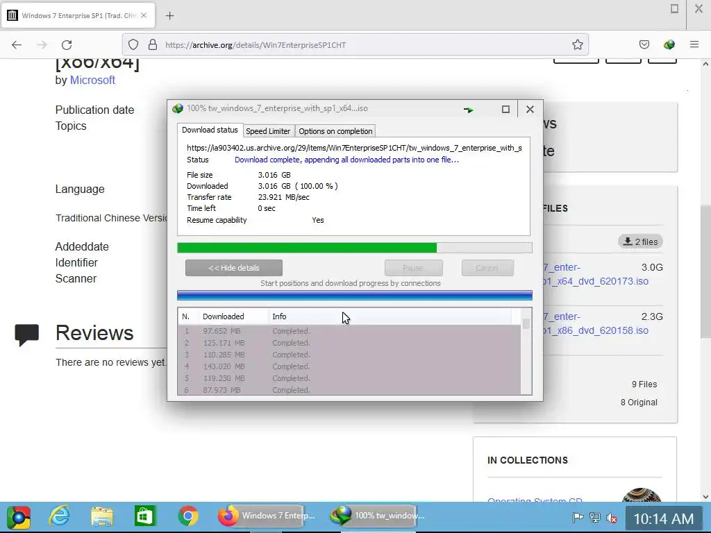
Task: Click the green download progress bar
Action: pyautogui.click(x=355, y=248)
